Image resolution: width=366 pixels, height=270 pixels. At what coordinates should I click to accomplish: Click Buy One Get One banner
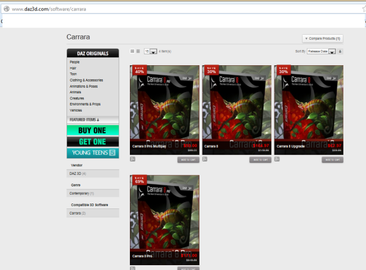click(93, 136)
